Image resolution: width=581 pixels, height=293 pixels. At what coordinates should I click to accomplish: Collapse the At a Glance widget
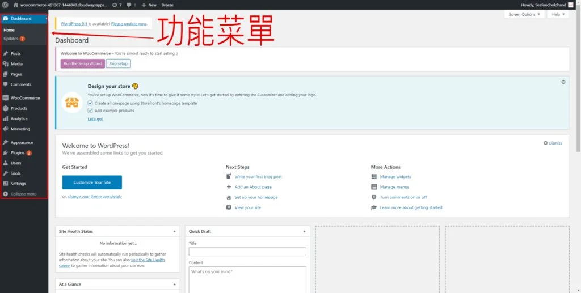tap(175, 284)
